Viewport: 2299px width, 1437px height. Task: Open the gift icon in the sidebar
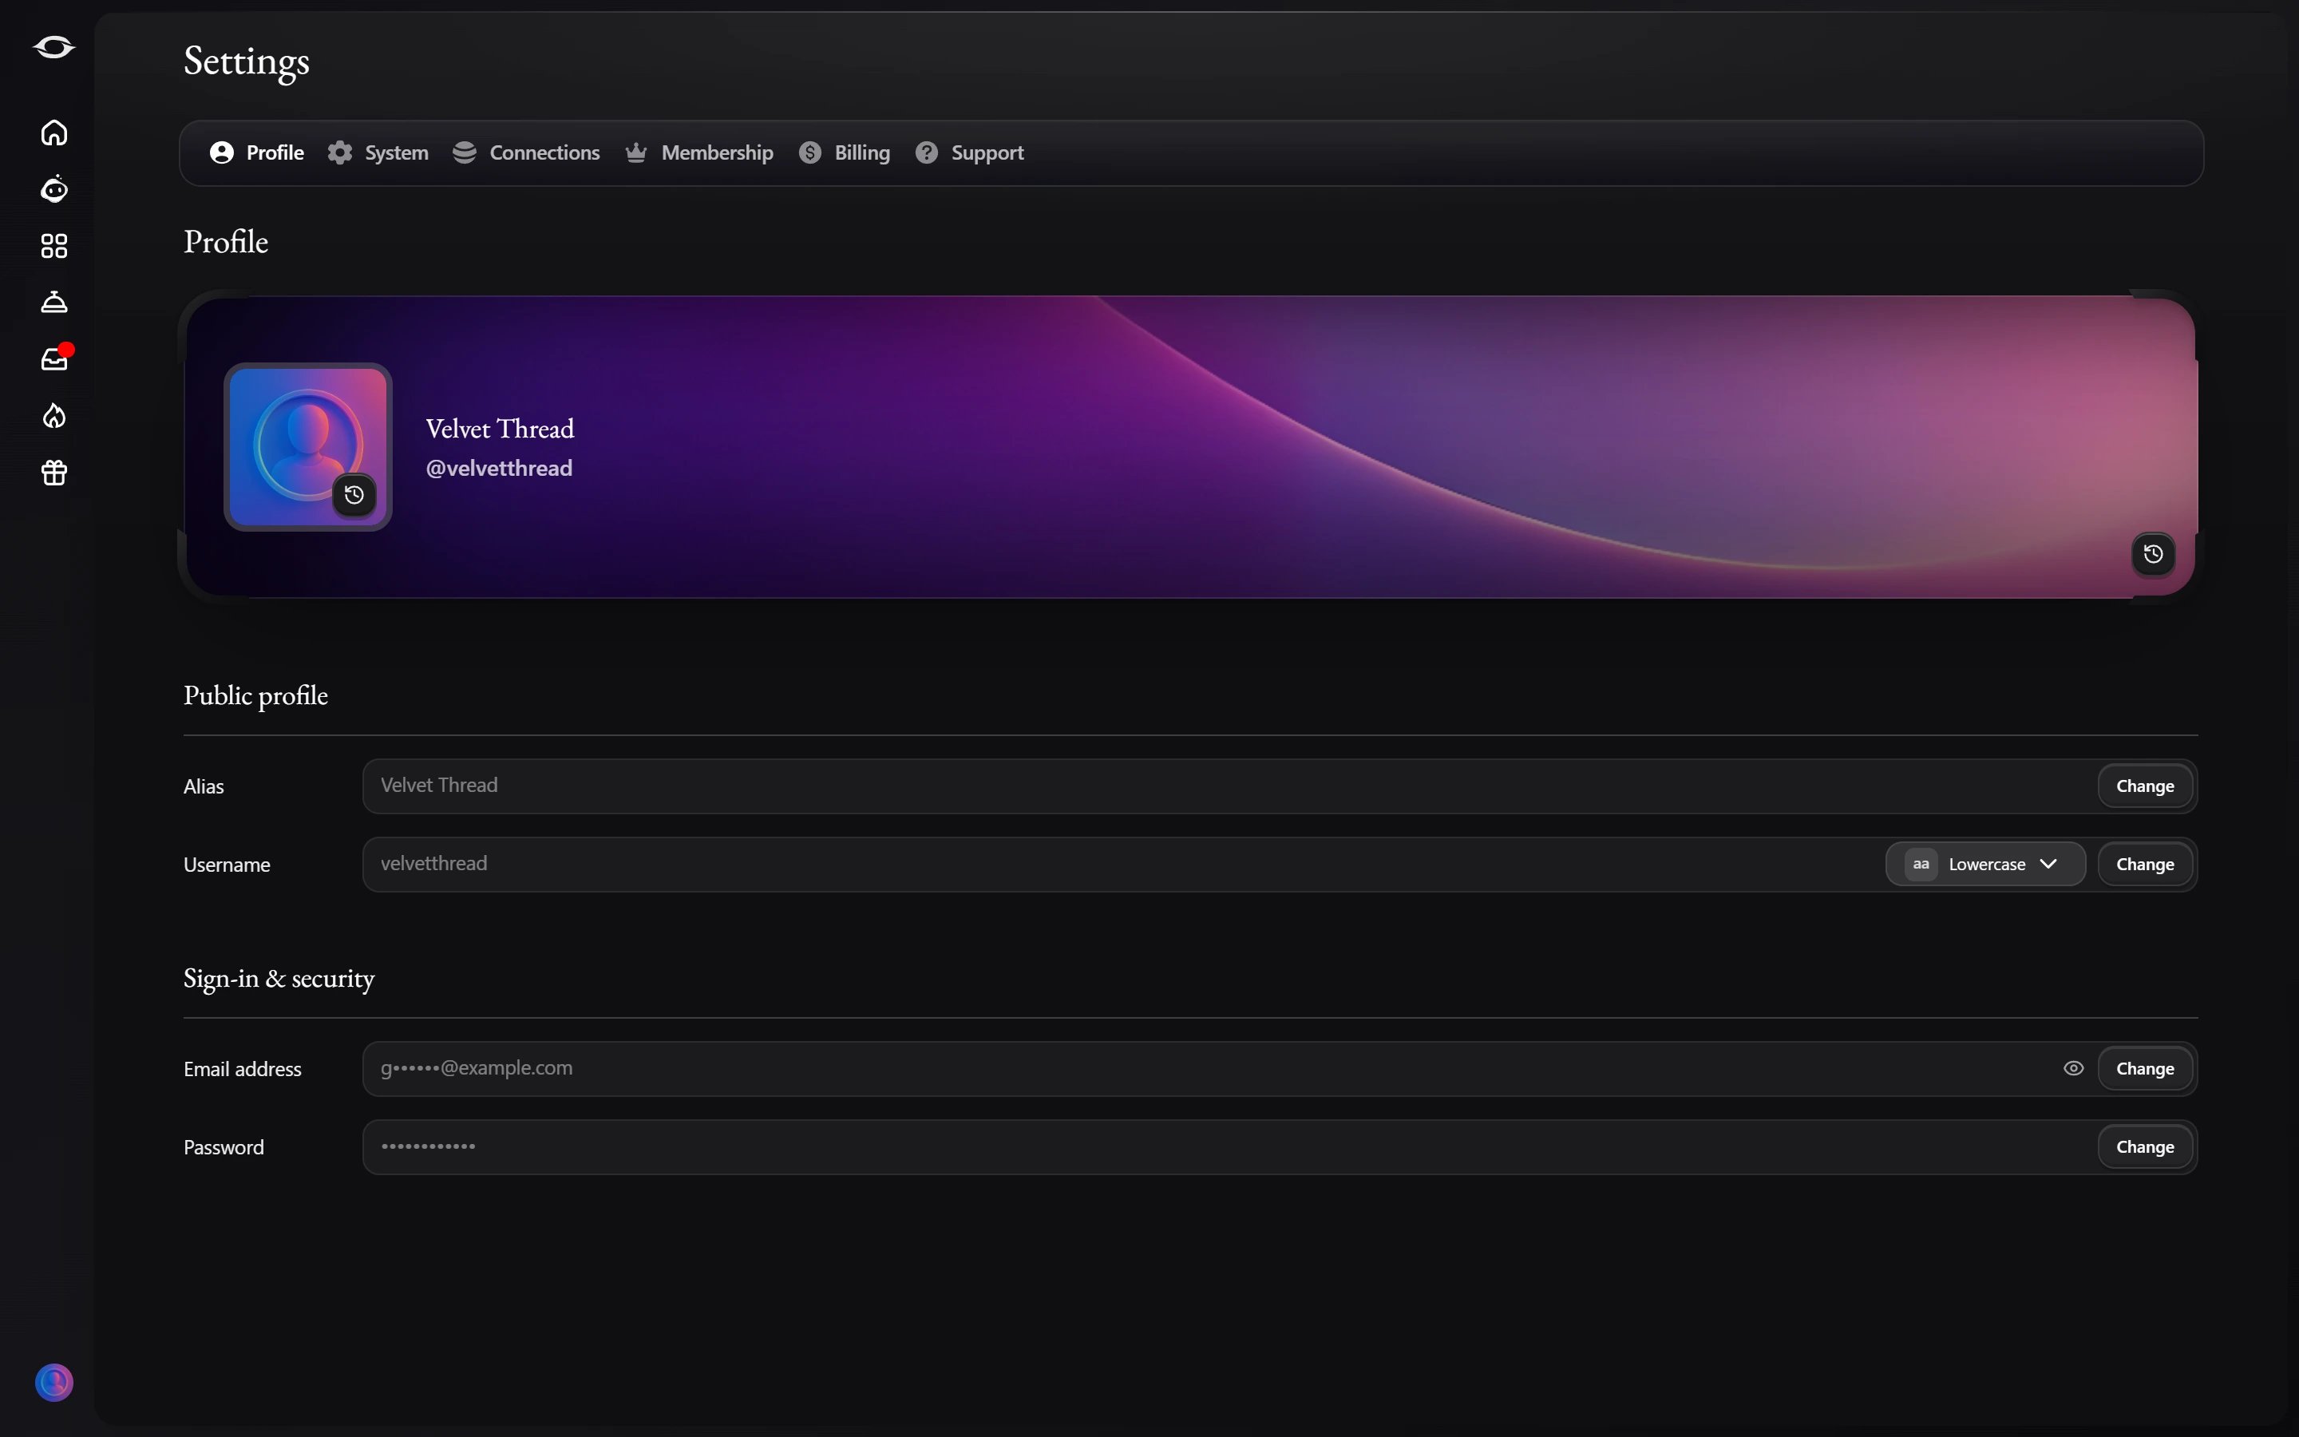(54, 473)
